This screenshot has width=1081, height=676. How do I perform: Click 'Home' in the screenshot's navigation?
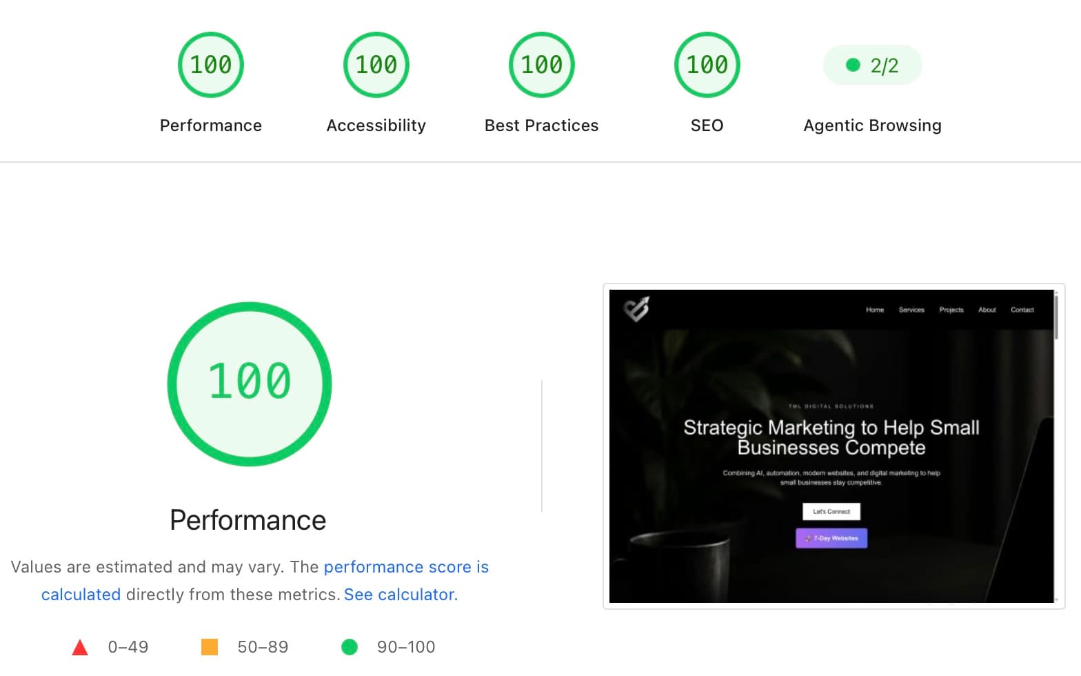pyautogui.click(x=875, y=310)
